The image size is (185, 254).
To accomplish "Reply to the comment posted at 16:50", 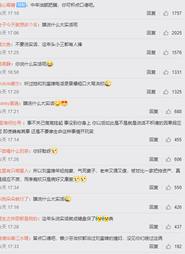I will click(151, 72).
